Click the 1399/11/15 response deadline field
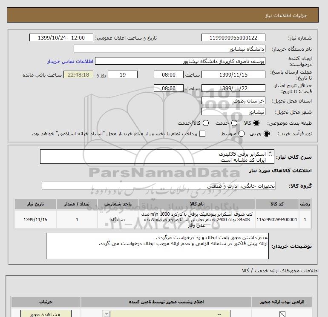Image resolution: width=328 pixels, height=317 pixels. (x=233, y=74)
